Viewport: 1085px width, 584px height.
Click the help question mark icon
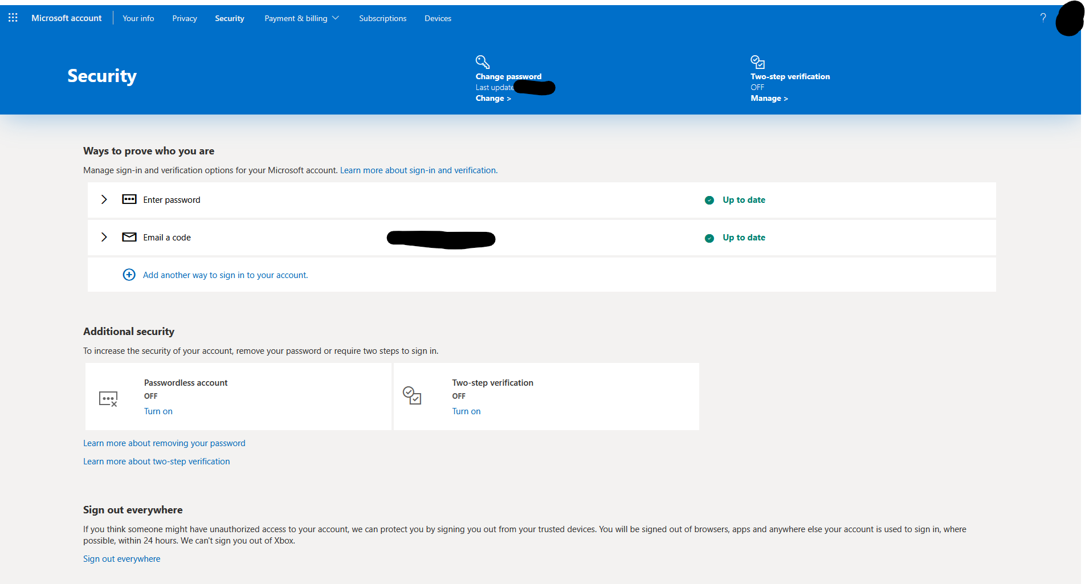[1043, 18]
